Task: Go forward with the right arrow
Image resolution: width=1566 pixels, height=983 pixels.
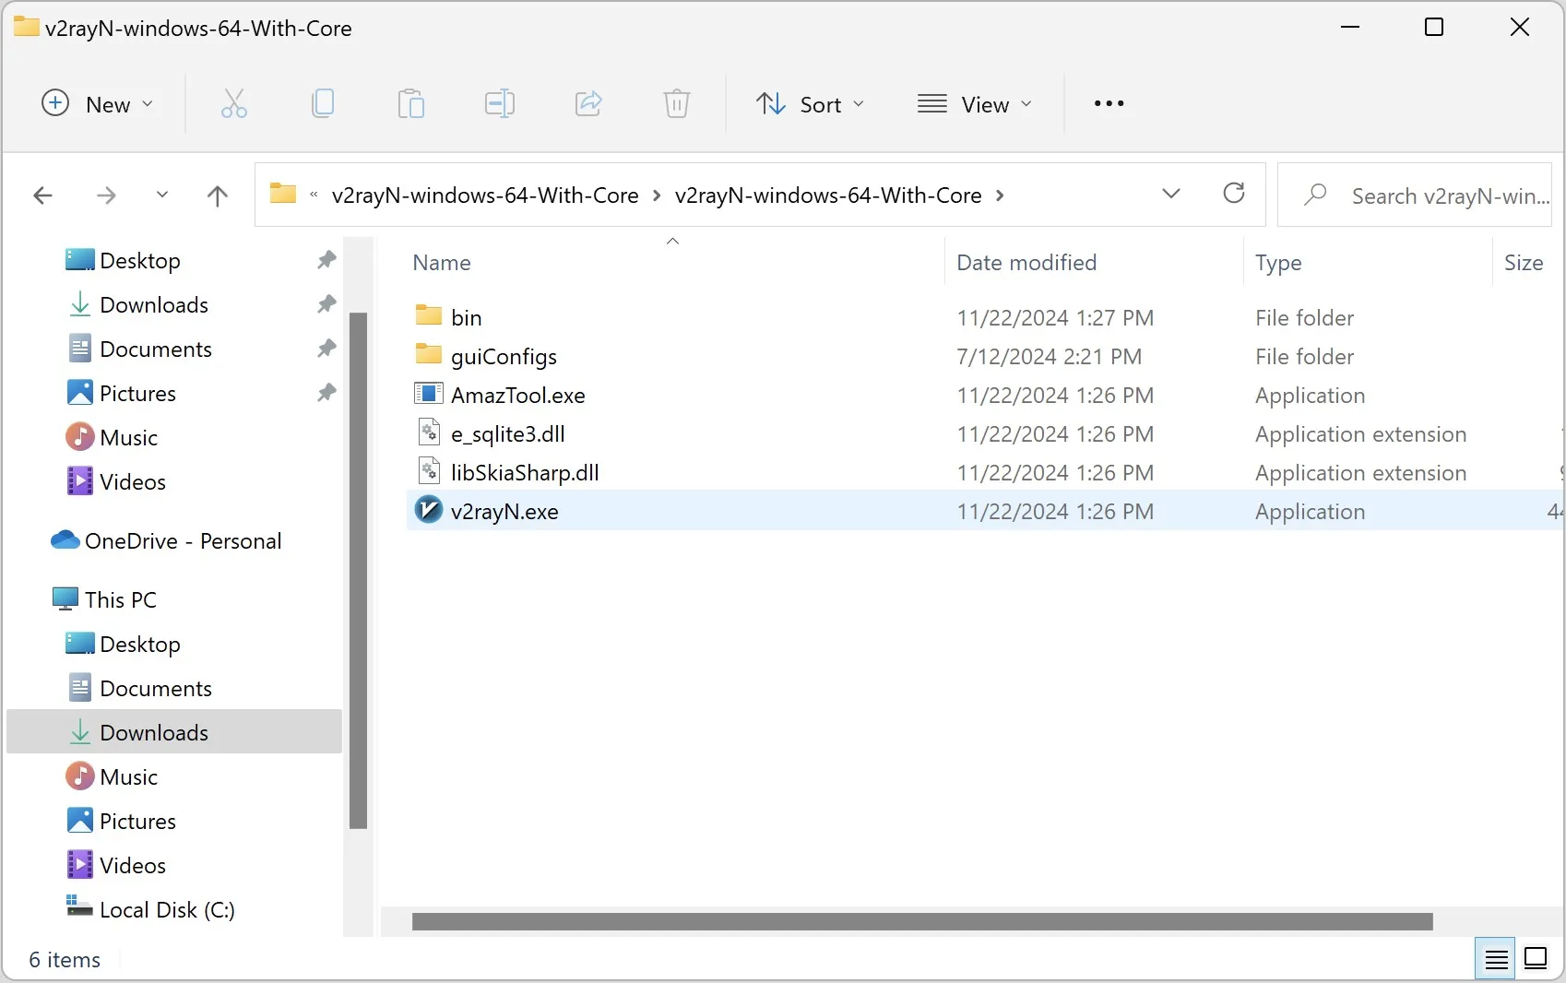Action: click(107, 195)
